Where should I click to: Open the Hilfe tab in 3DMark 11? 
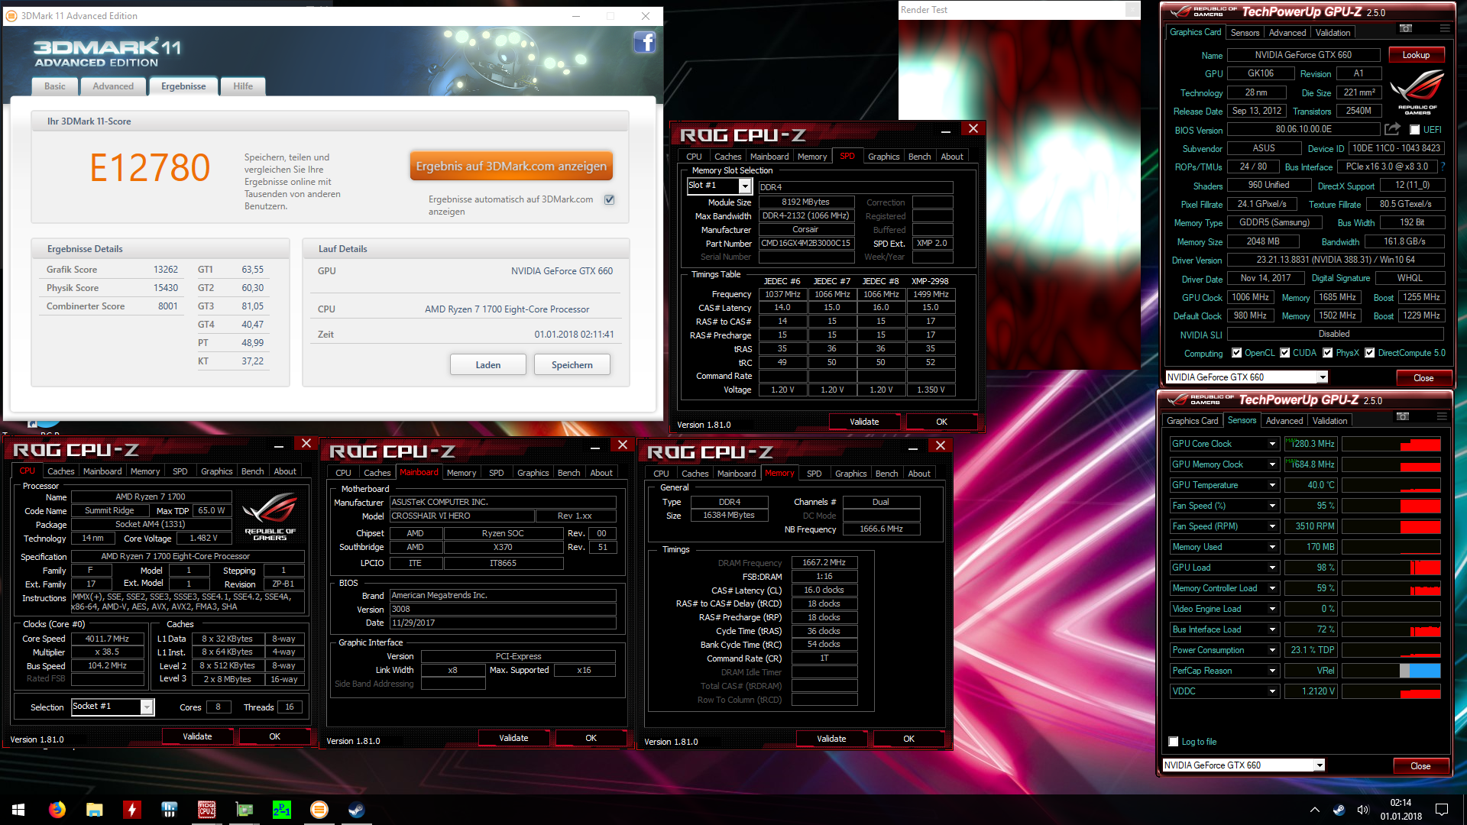tap(243, 86)
